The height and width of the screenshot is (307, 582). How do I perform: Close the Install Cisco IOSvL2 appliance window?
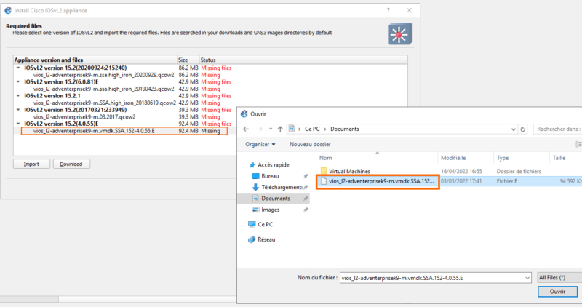[409, 10]
